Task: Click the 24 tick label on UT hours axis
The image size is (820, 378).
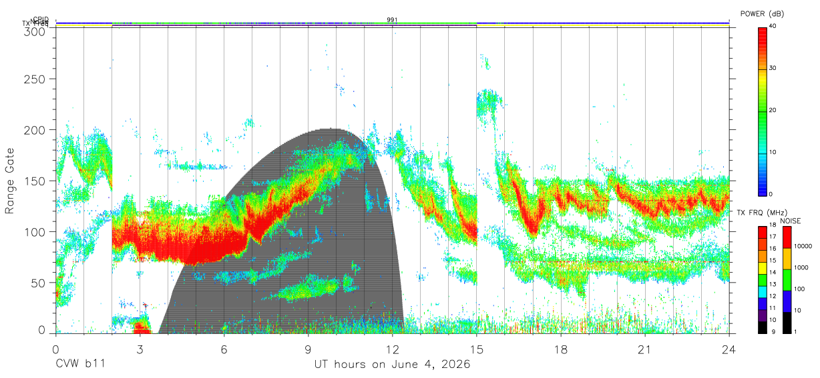Action: tap(729, 349)
